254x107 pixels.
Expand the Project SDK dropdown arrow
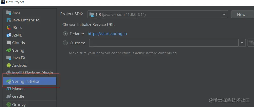pyautogui.click(x=224, y=15)
